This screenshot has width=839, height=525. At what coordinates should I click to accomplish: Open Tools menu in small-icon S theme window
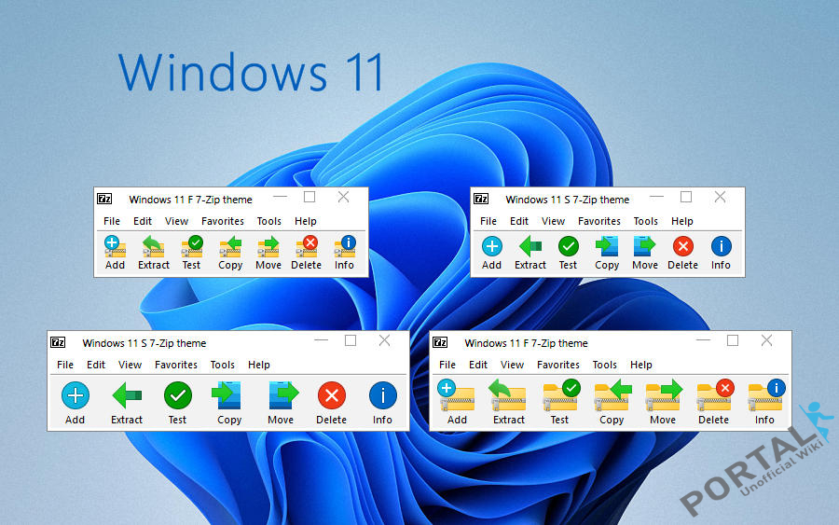(x=645, y=221)
